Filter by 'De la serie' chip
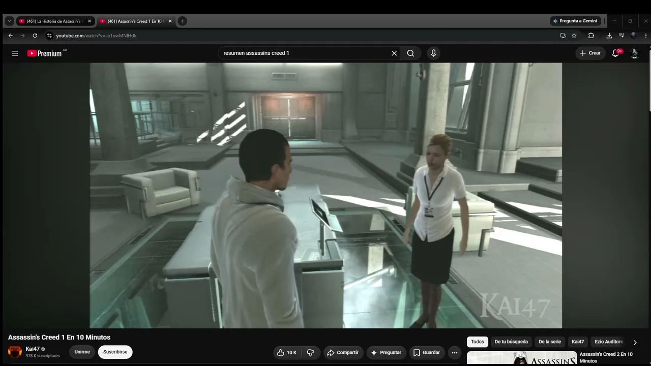The width and height of the screenshot is (651, 366). [550, 342]
